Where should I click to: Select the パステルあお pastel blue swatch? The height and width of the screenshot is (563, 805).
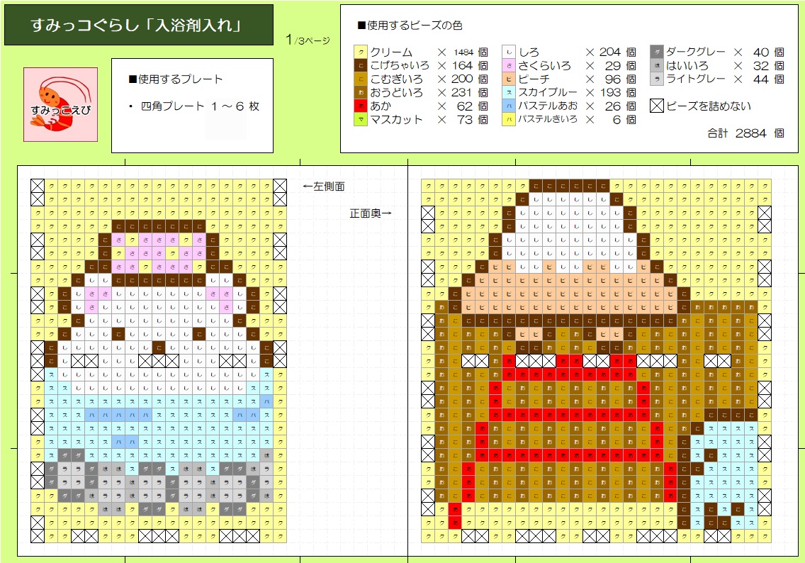pos(509,106)
